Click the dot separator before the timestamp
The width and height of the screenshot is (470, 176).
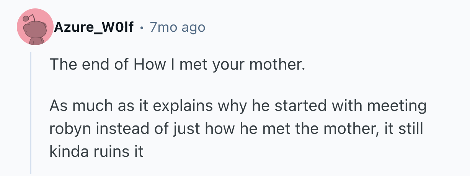click(x=142, y=28)
